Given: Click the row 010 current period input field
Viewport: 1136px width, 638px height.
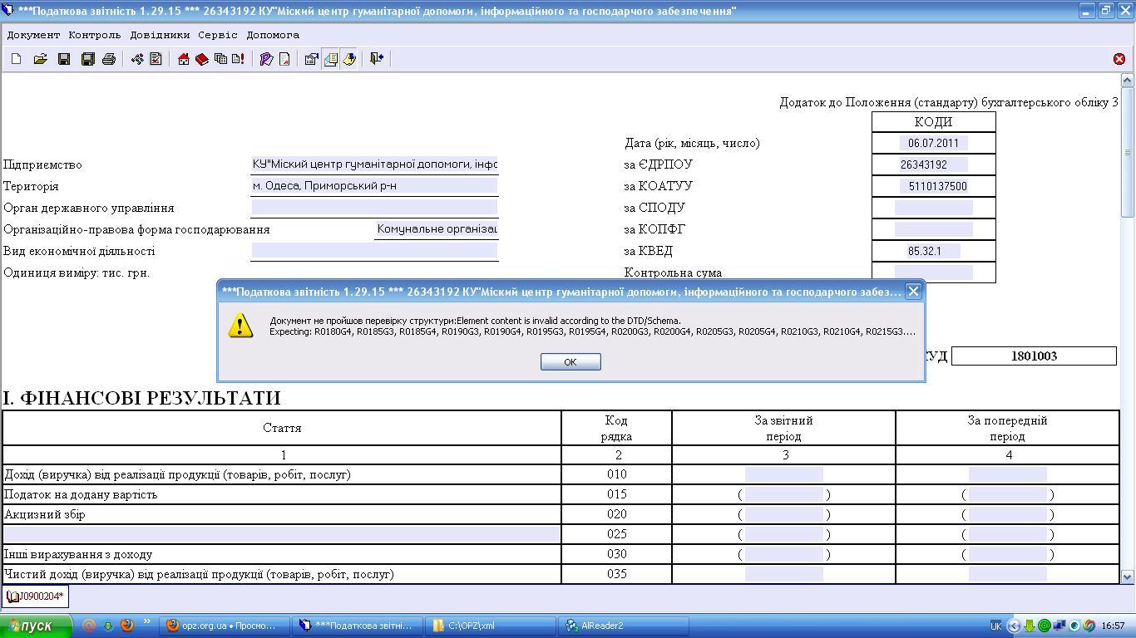Looking at the screenshot, I should [x=783, y=474].
